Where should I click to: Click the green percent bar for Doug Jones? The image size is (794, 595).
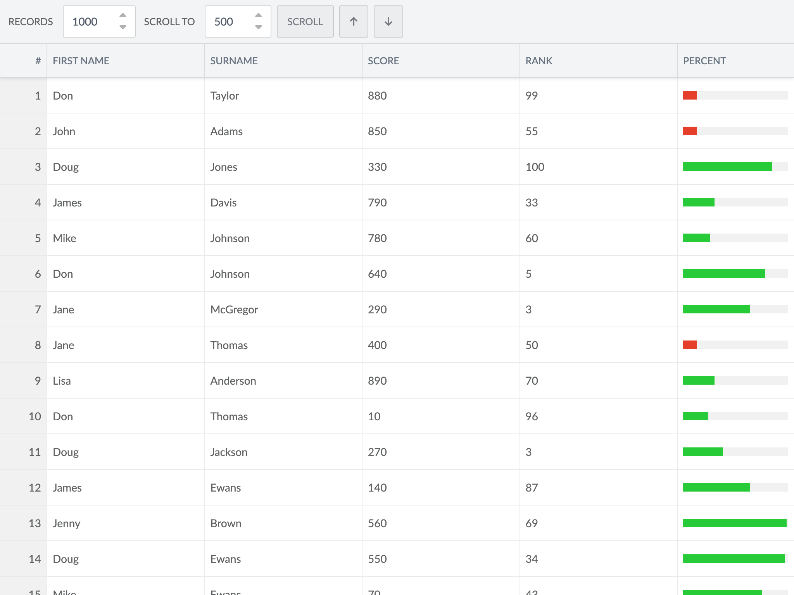(727, 167)
